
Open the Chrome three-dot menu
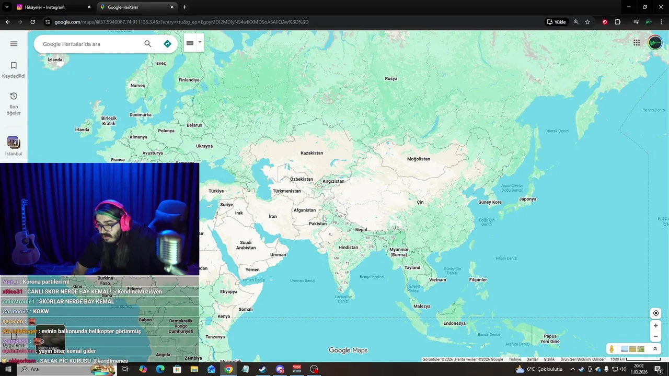pyautogui.click(x=661, y=22)
